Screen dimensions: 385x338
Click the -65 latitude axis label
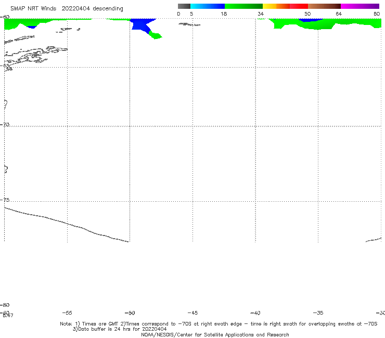click(x=5, y=66)
